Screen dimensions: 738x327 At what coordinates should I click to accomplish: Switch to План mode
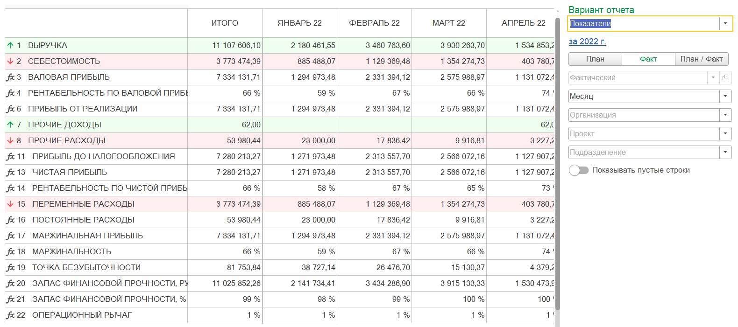(x=595, y=59)
